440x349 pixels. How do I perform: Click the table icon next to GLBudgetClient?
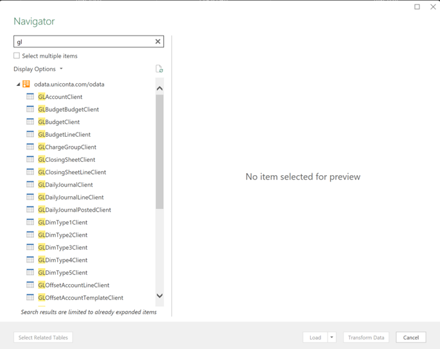pos(30,122)
